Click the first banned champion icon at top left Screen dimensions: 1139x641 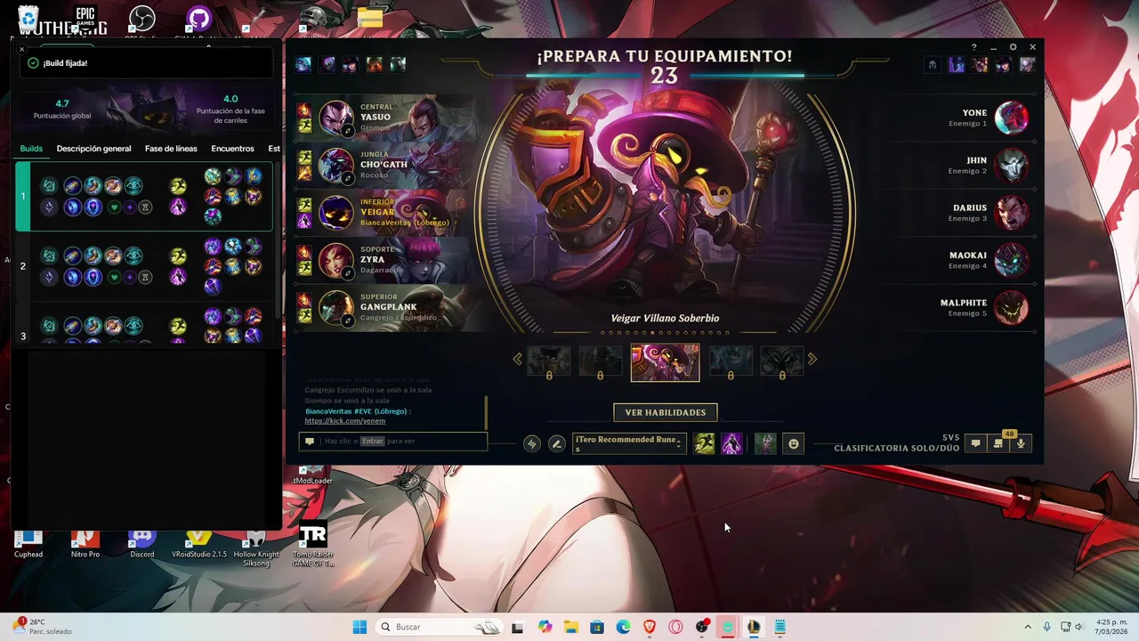coord(303,64)
